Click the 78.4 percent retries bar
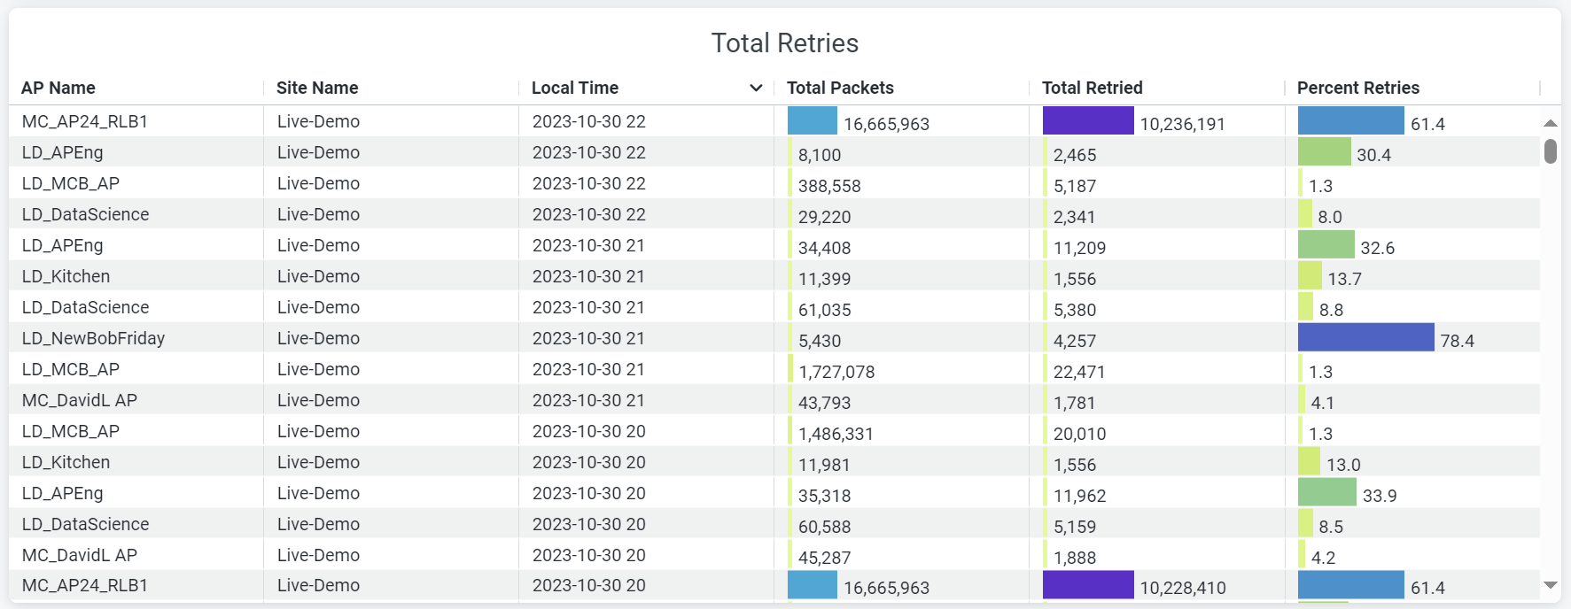 1365,337
